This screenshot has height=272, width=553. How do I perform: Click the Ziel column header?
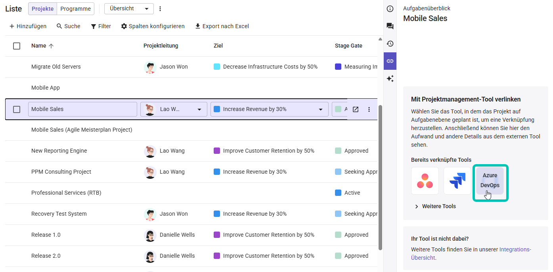click(218, 46)
